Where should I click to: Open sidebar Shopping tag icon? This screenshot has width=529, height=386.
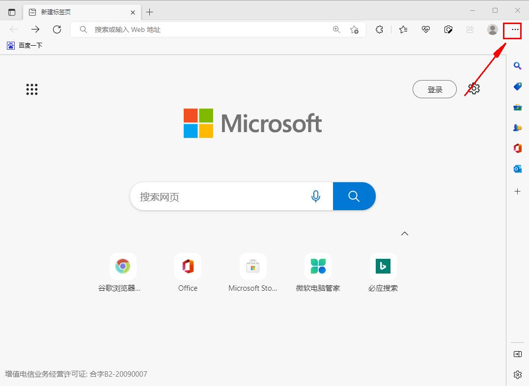(518, 86)
